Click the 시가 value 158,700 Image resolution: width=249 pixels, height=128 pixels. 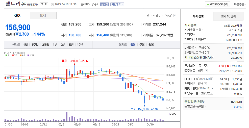point(75,35)
